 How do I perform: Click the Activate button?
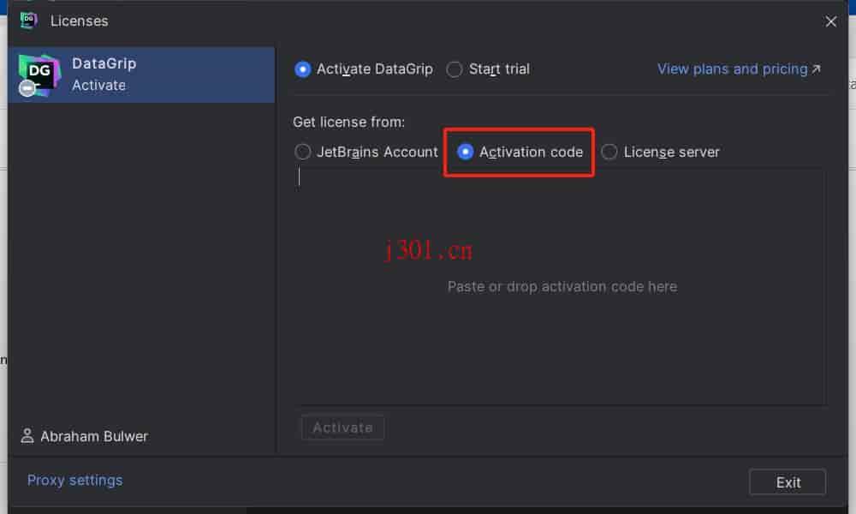click(343, 427)
